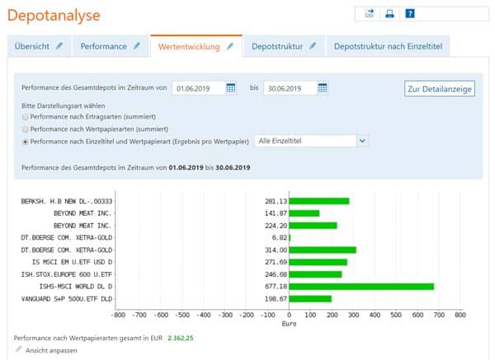Click the Depotanalyse page heading
The image size is (495, 360).
pyautogui.click(x=54, y=15)
